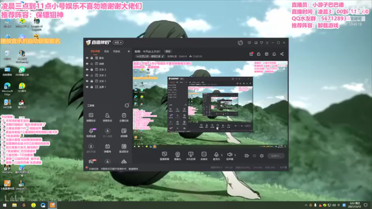
Task: Click the share icon
Action: (282, 54)
